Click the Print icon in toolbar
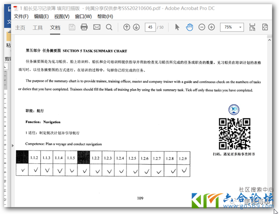 coord(84,27)
